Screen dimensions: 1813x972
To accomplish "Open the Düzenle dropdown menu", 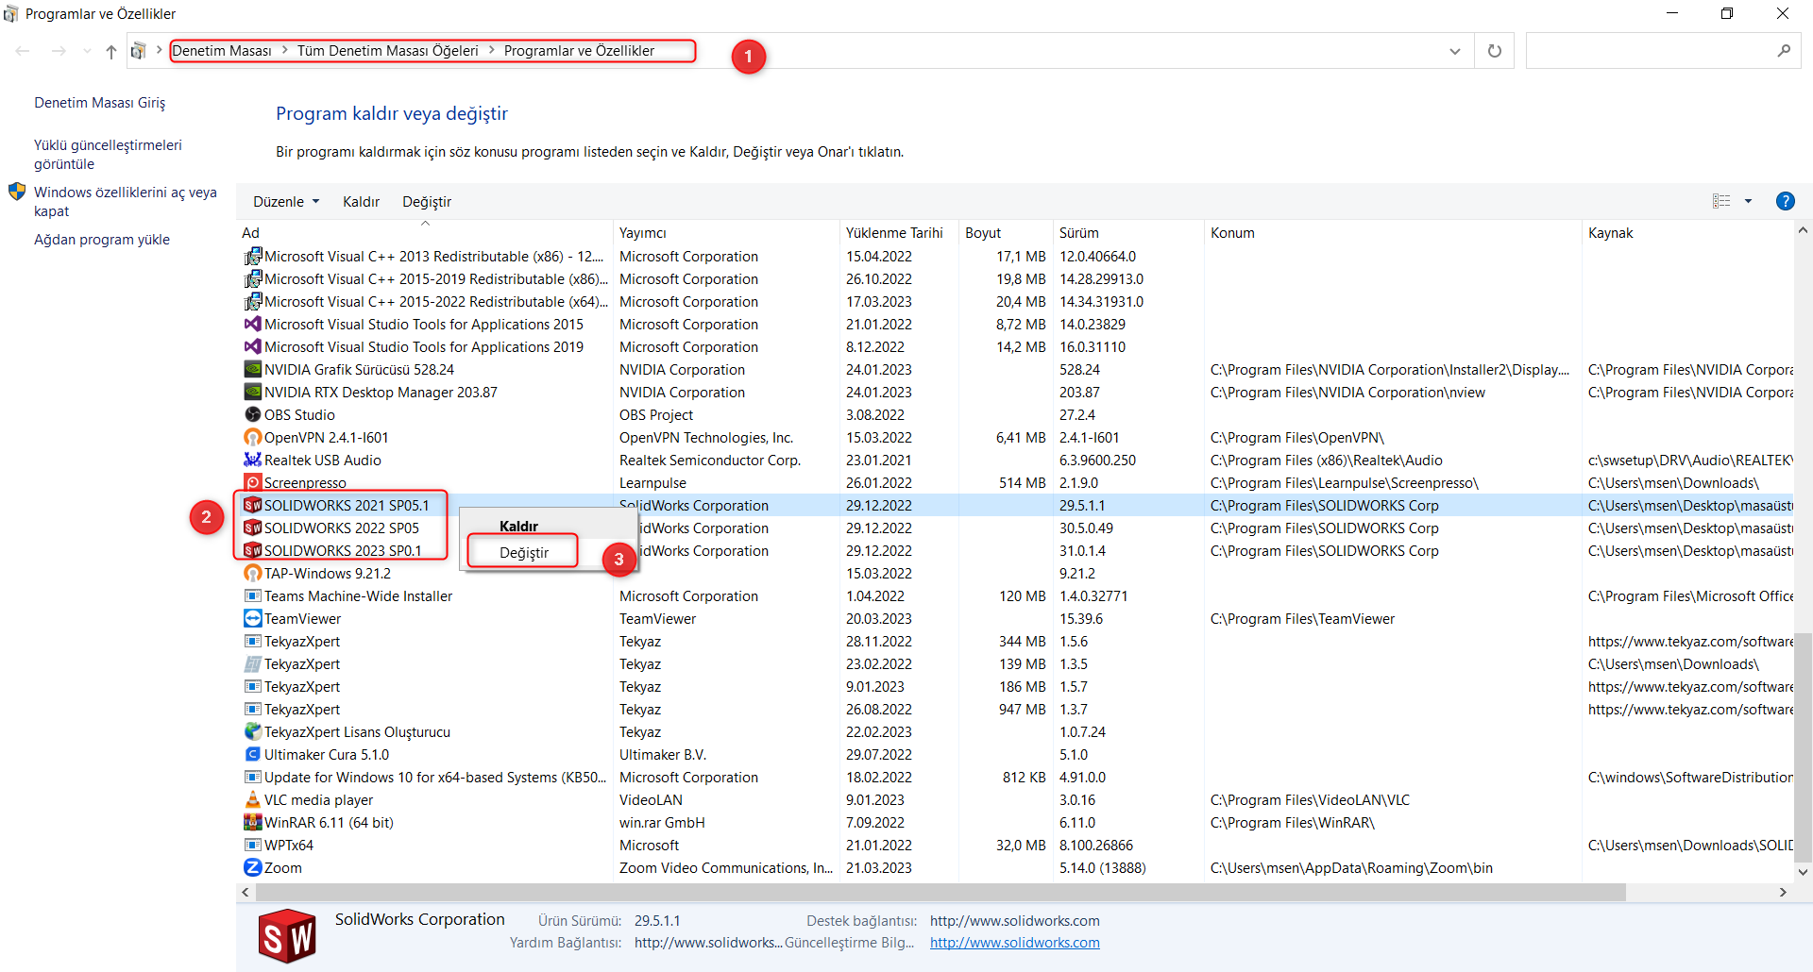I will pyautogui.click(x=286, y=202).
